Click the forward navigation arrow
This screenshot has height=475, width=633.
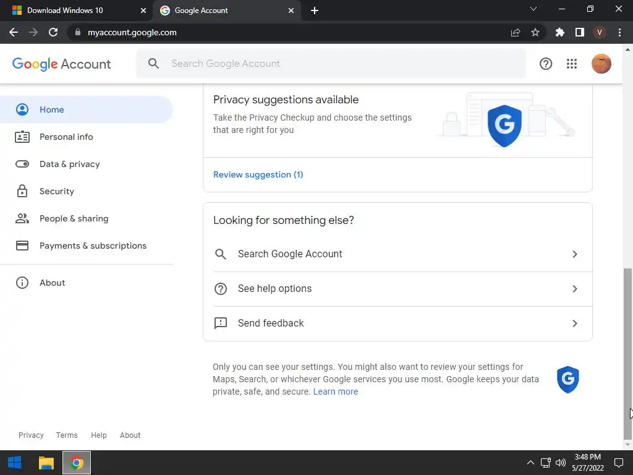(33, 32)
